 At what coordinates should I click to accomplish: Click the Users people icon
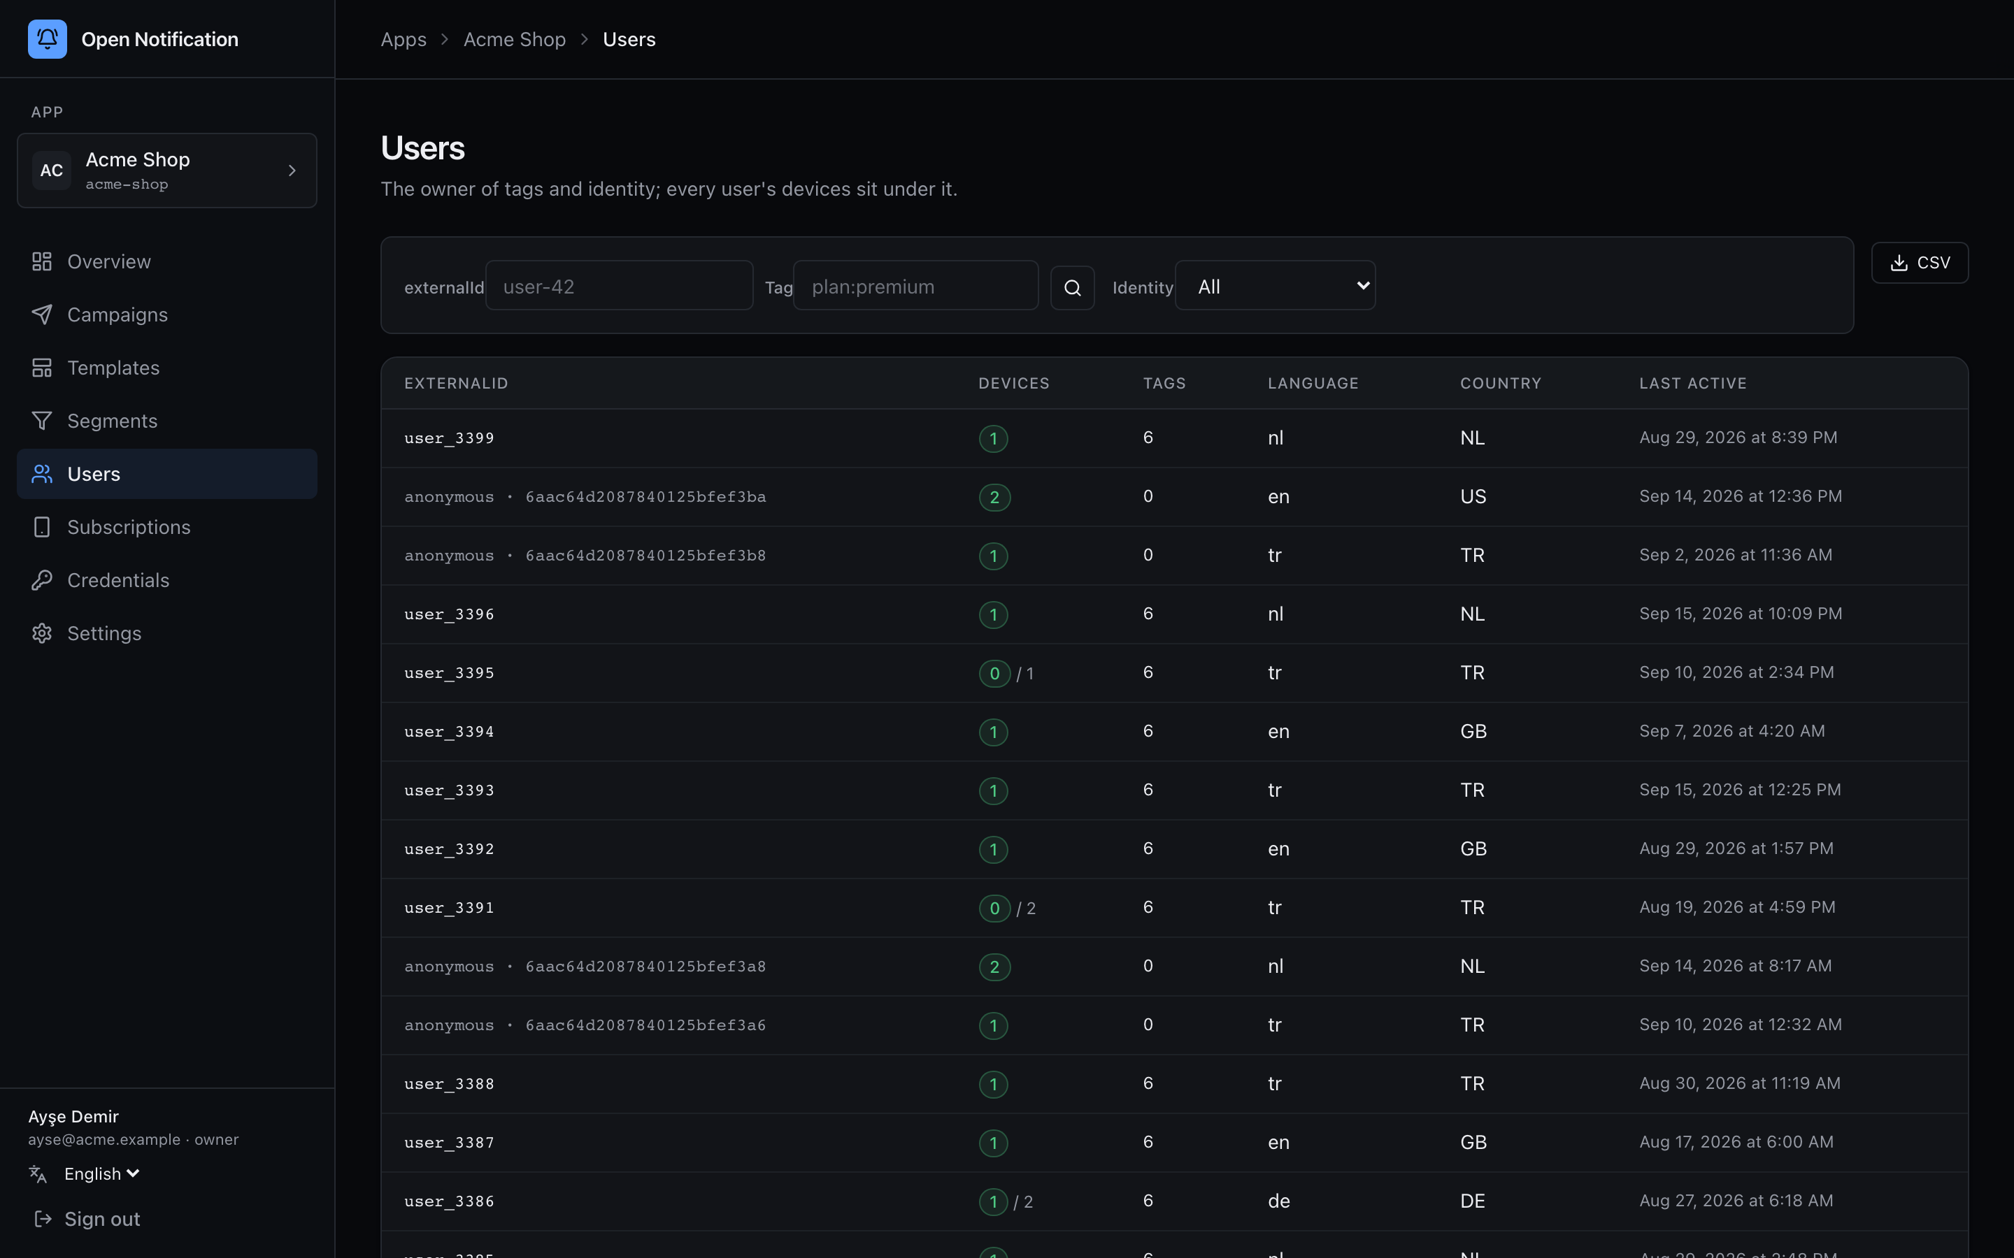point(42,475)
